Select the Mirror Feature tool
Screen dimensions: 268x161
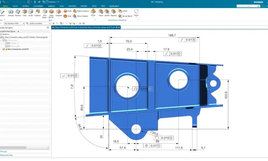pos(80,16)
